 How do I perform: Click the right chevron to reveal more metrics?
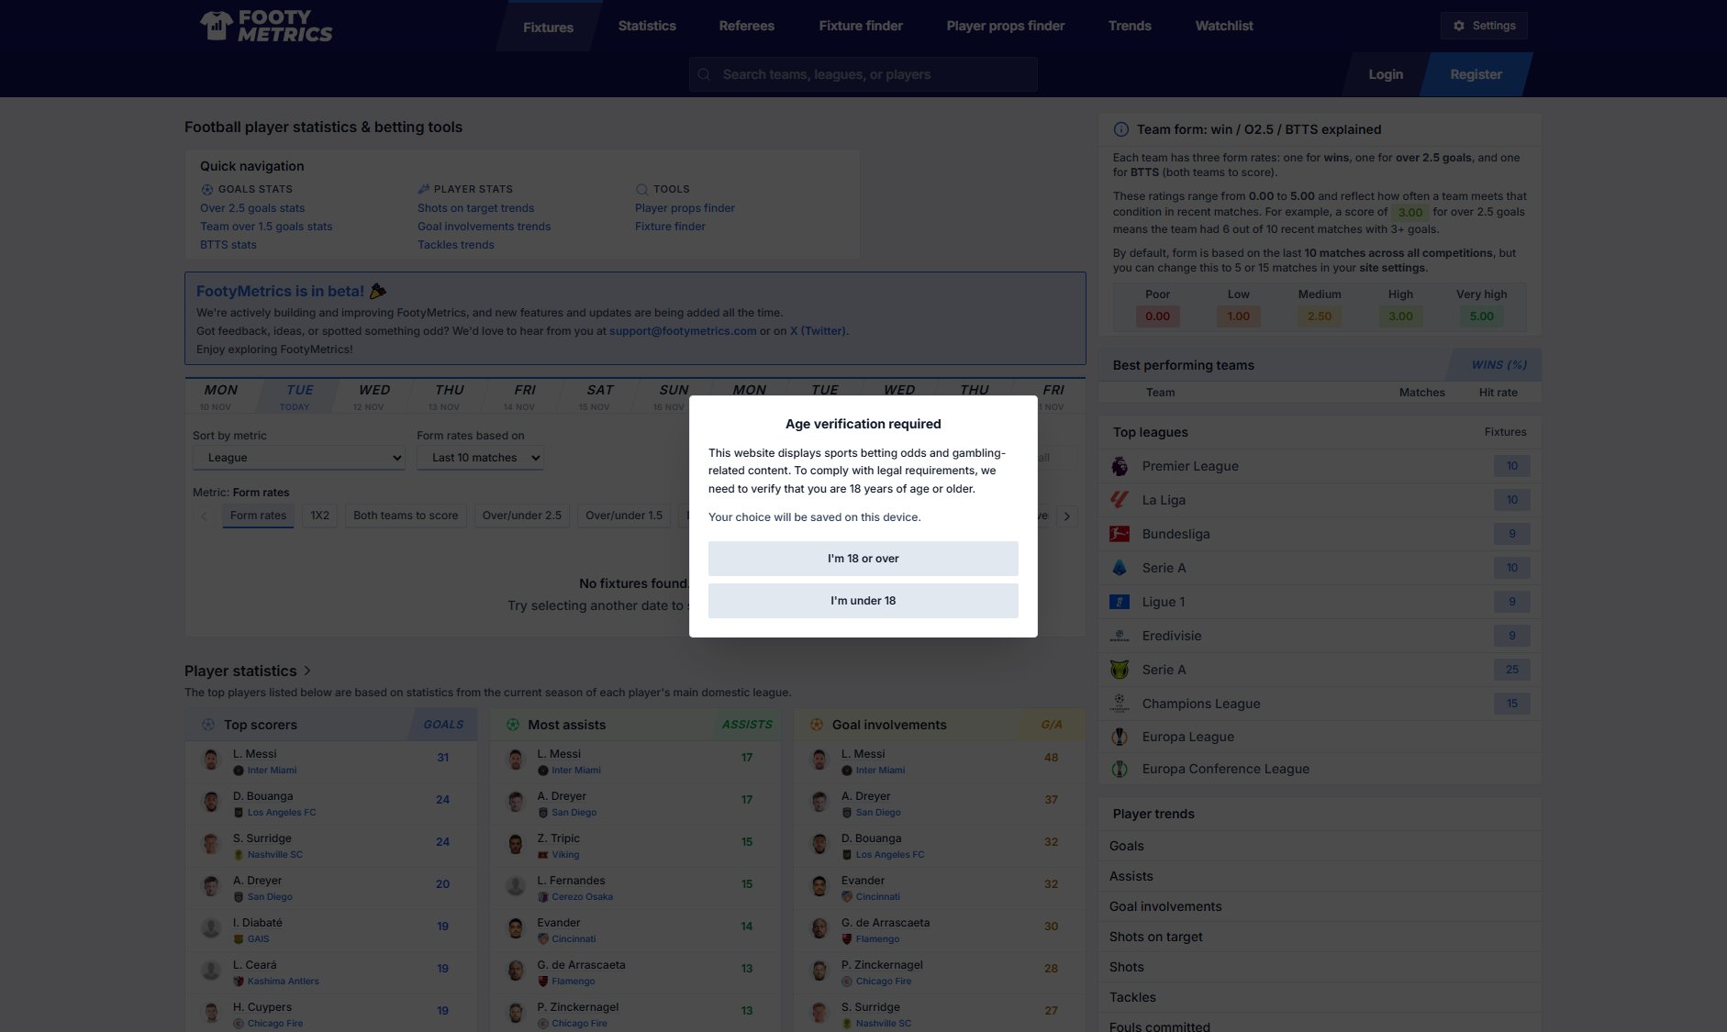[1067, 516]
